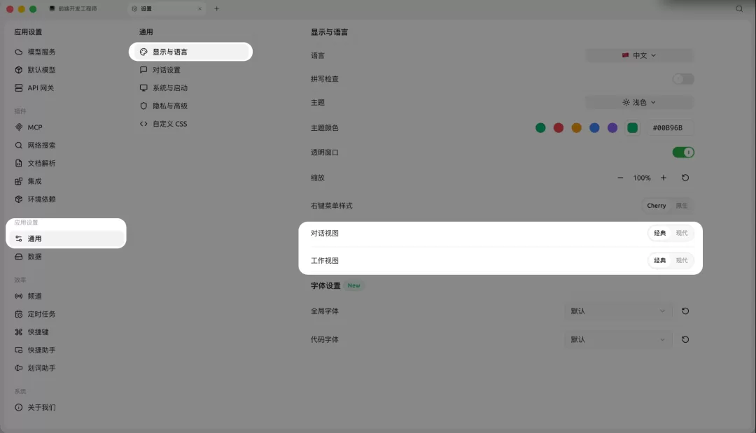Pick the orange theme color
The height and width of the screenshot is (433, 756).
click(577, 127)
